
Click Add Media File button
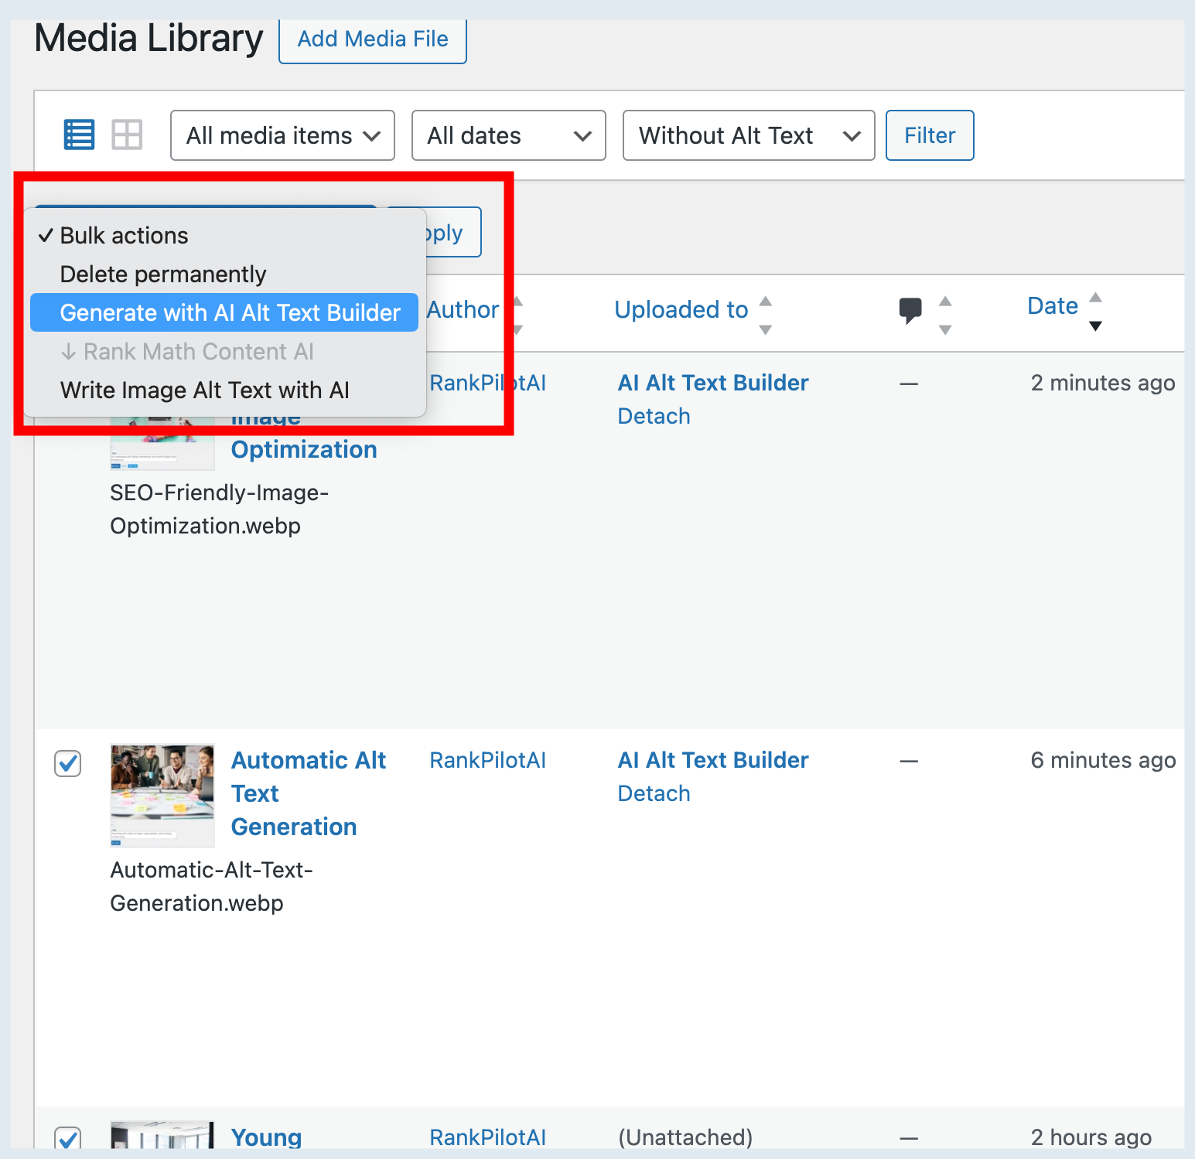coord(373,39)
